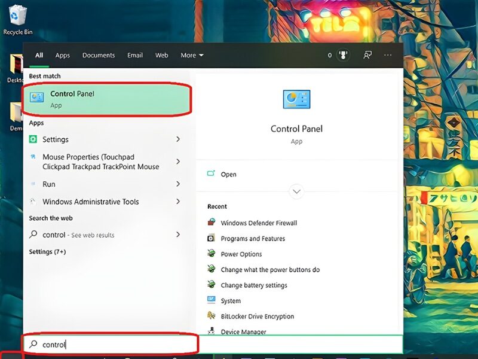Open Windows Defender Firewall recent item
Viewport: 478px width, 359px height.
258,223
